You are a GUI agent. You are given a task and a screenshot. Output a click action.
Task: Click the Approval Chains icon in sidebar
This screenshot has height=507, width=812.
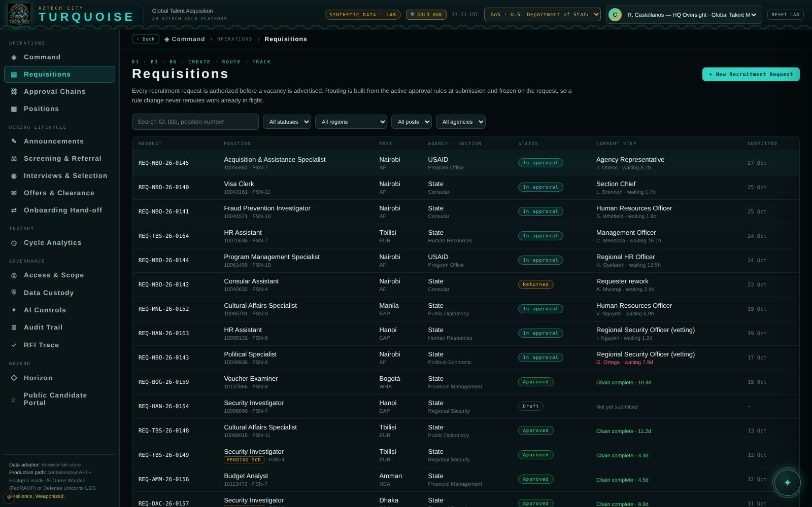click(14, 92)
